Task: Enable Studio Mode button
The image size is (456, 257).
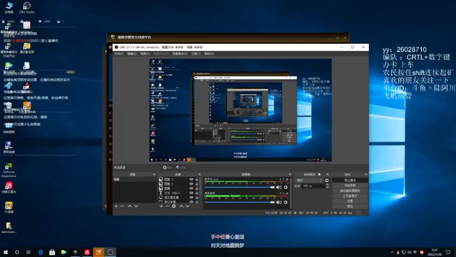Action: click(x=350, y=196)
